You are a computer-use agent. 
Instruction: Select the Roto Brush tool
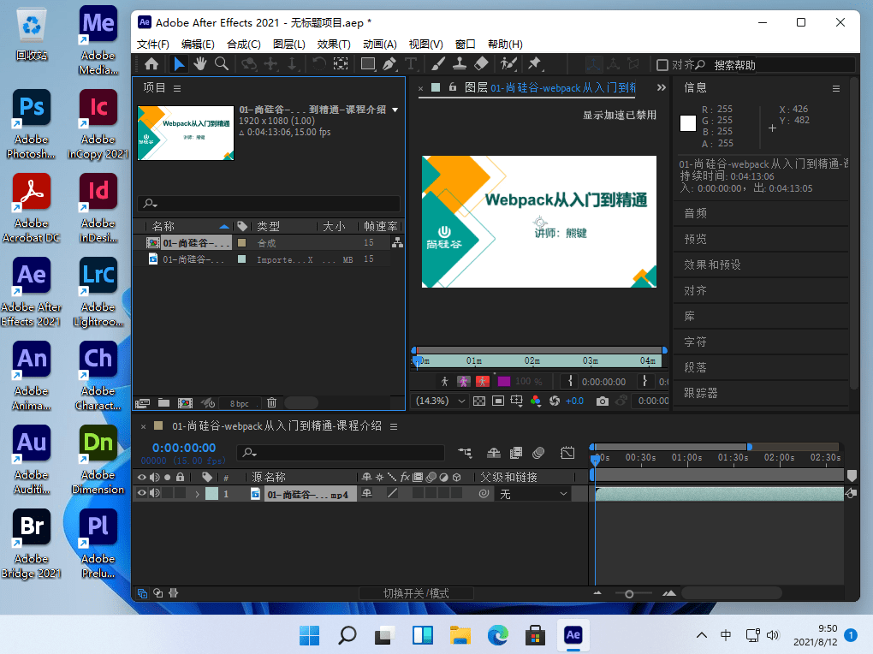[508, 64]
